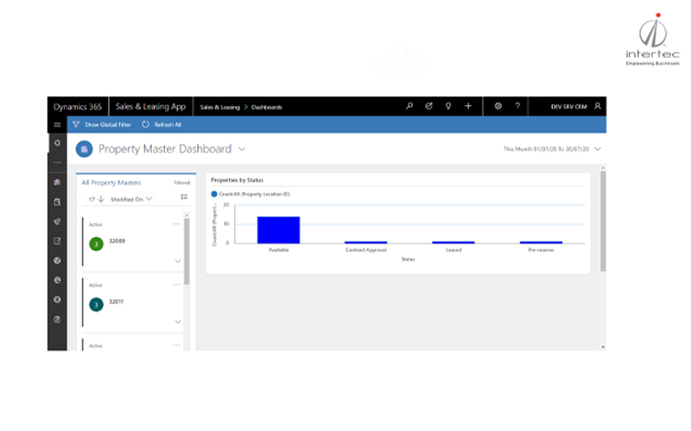This screenshot has width=691, height=431.
Task: Click the user profile person icon
Action: pos(598,106)
